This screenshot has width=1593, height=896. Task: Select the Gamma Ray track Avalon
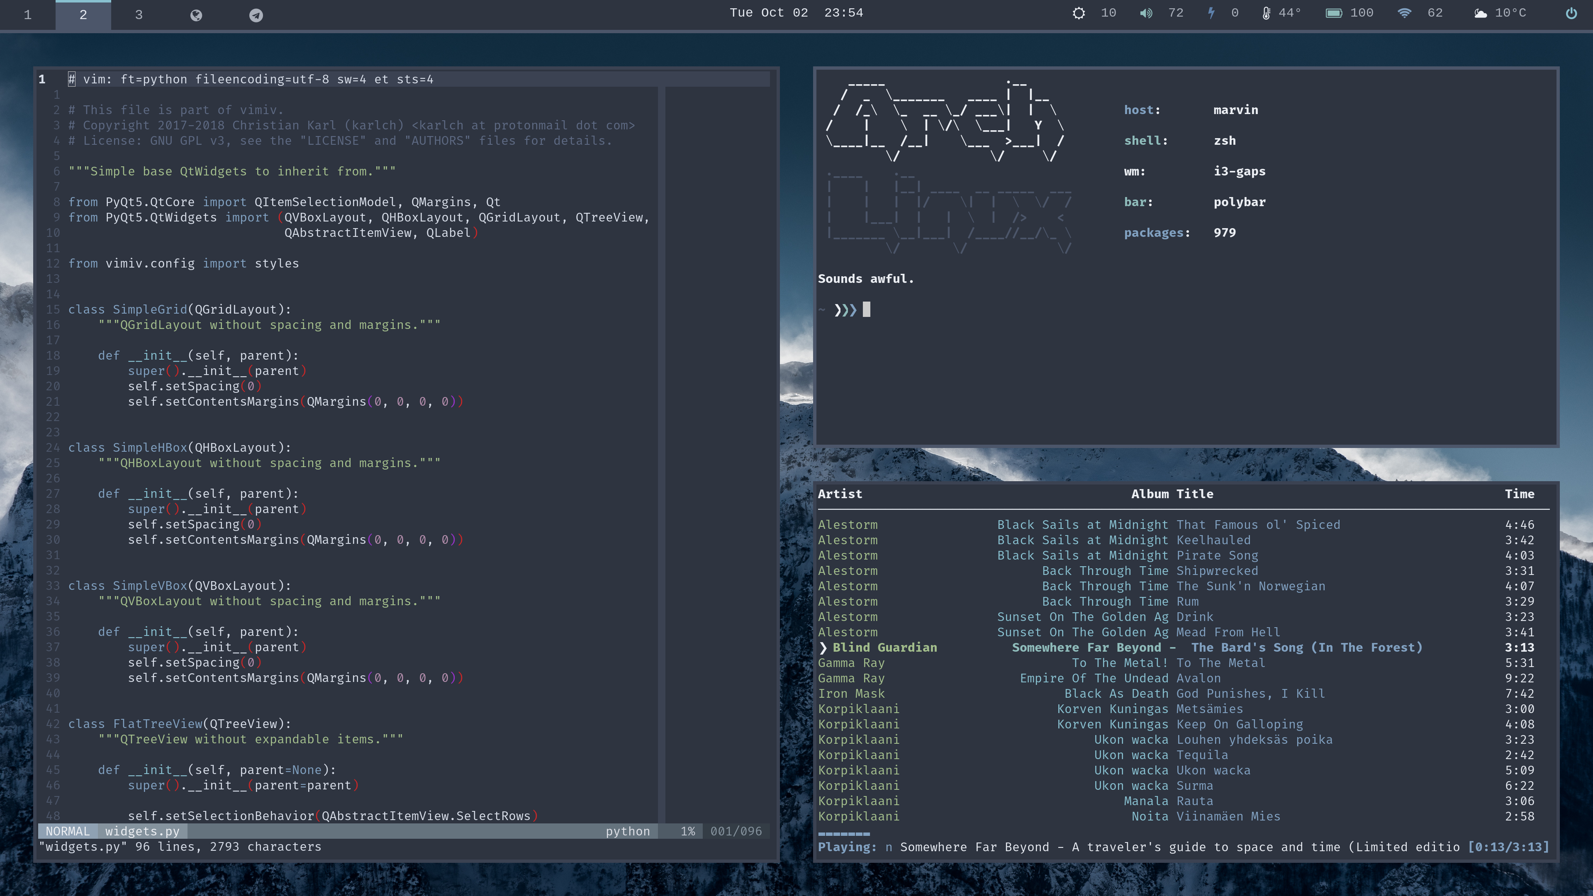(x=1198, y=678)
